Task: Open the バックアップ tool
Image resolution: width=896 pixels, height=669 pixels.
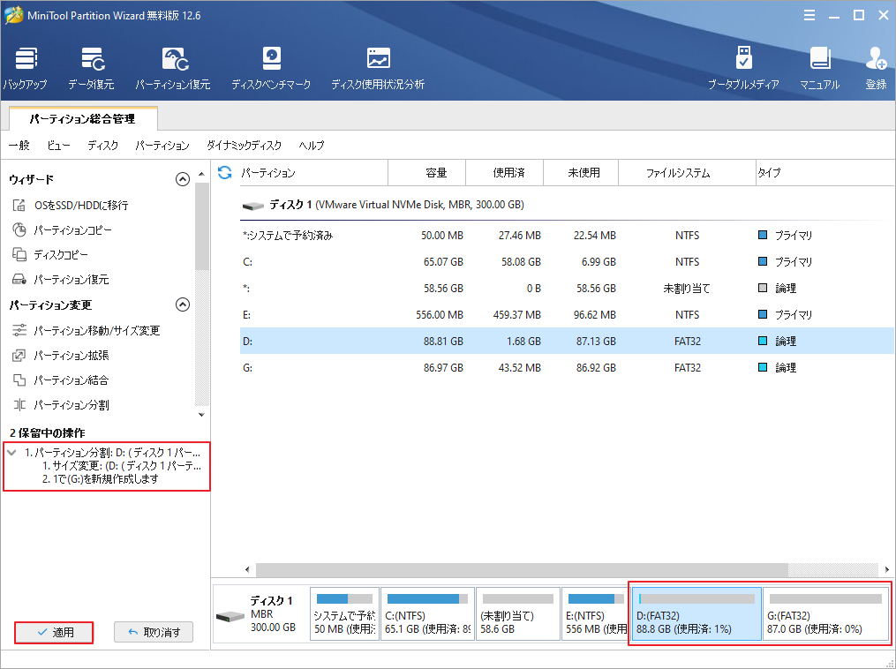Action: (x=26, y=66)
